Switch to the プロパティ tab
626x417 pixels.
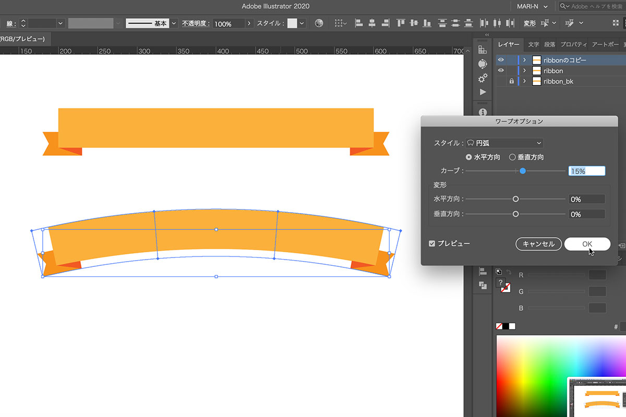[573, 44]
